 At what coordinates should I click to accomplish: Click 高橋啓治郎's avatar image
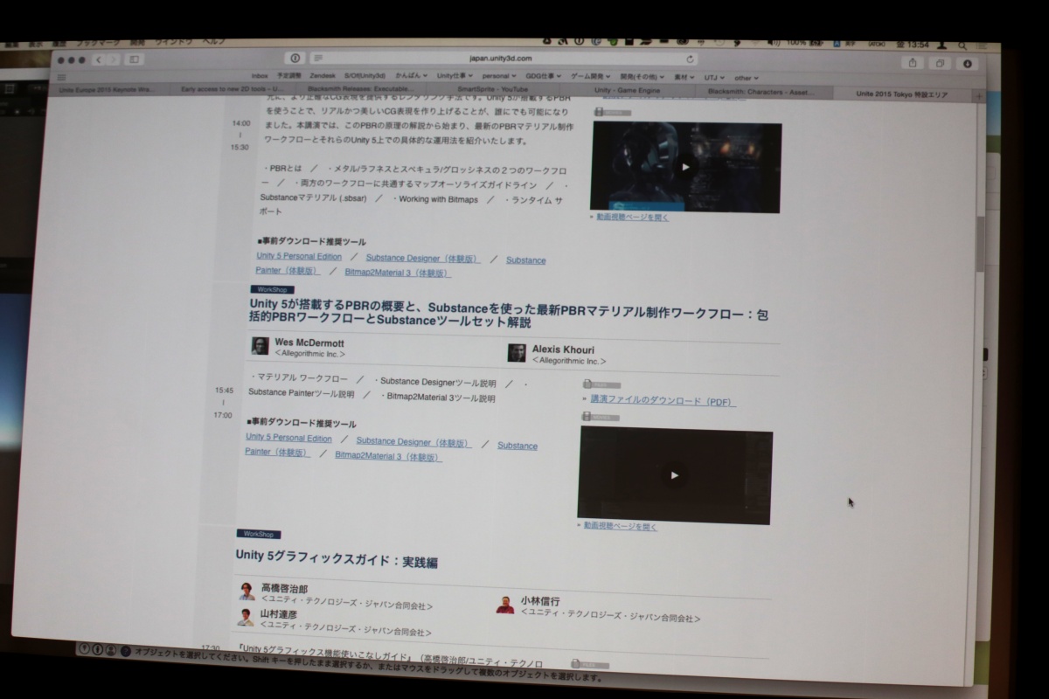coord(247,591)
